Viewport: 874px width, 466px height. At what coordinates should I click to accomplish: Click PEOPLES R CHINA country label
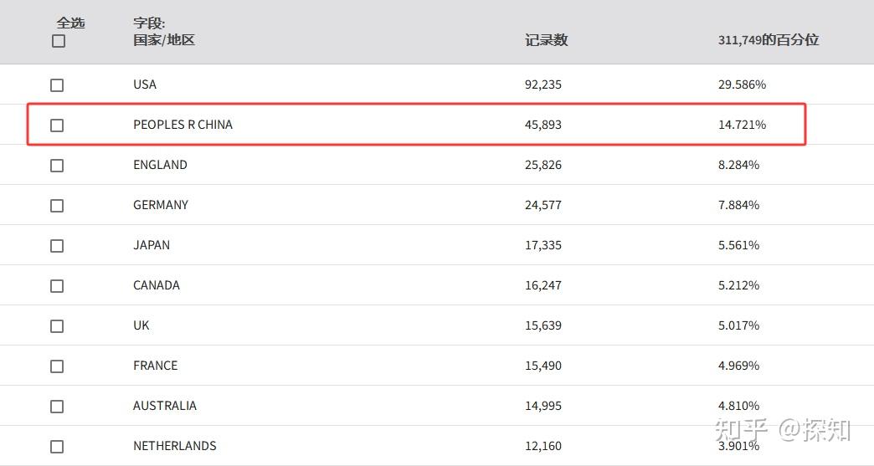(183, 125)
